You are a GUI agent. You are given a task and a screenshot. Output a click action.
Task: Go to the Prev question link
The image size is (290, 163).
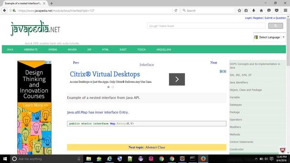(76, 62)
